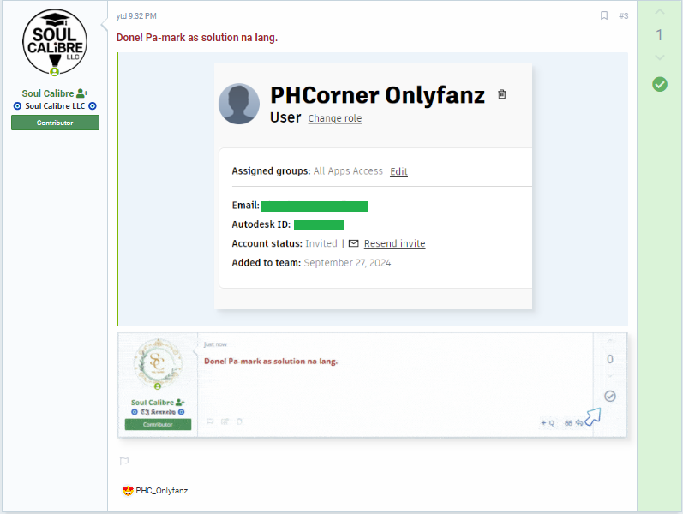Click the +Q multi-quote icon in preview
The width and height of the screenshot is (683, 514).
tap(548, 422)
